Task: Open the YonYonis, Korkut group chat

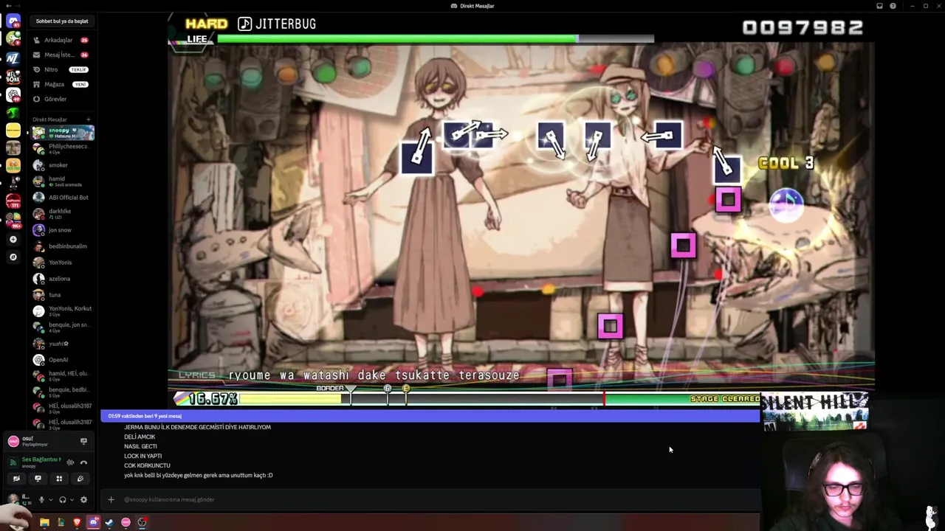Action: pyautogui.click(x=62, y=311)
